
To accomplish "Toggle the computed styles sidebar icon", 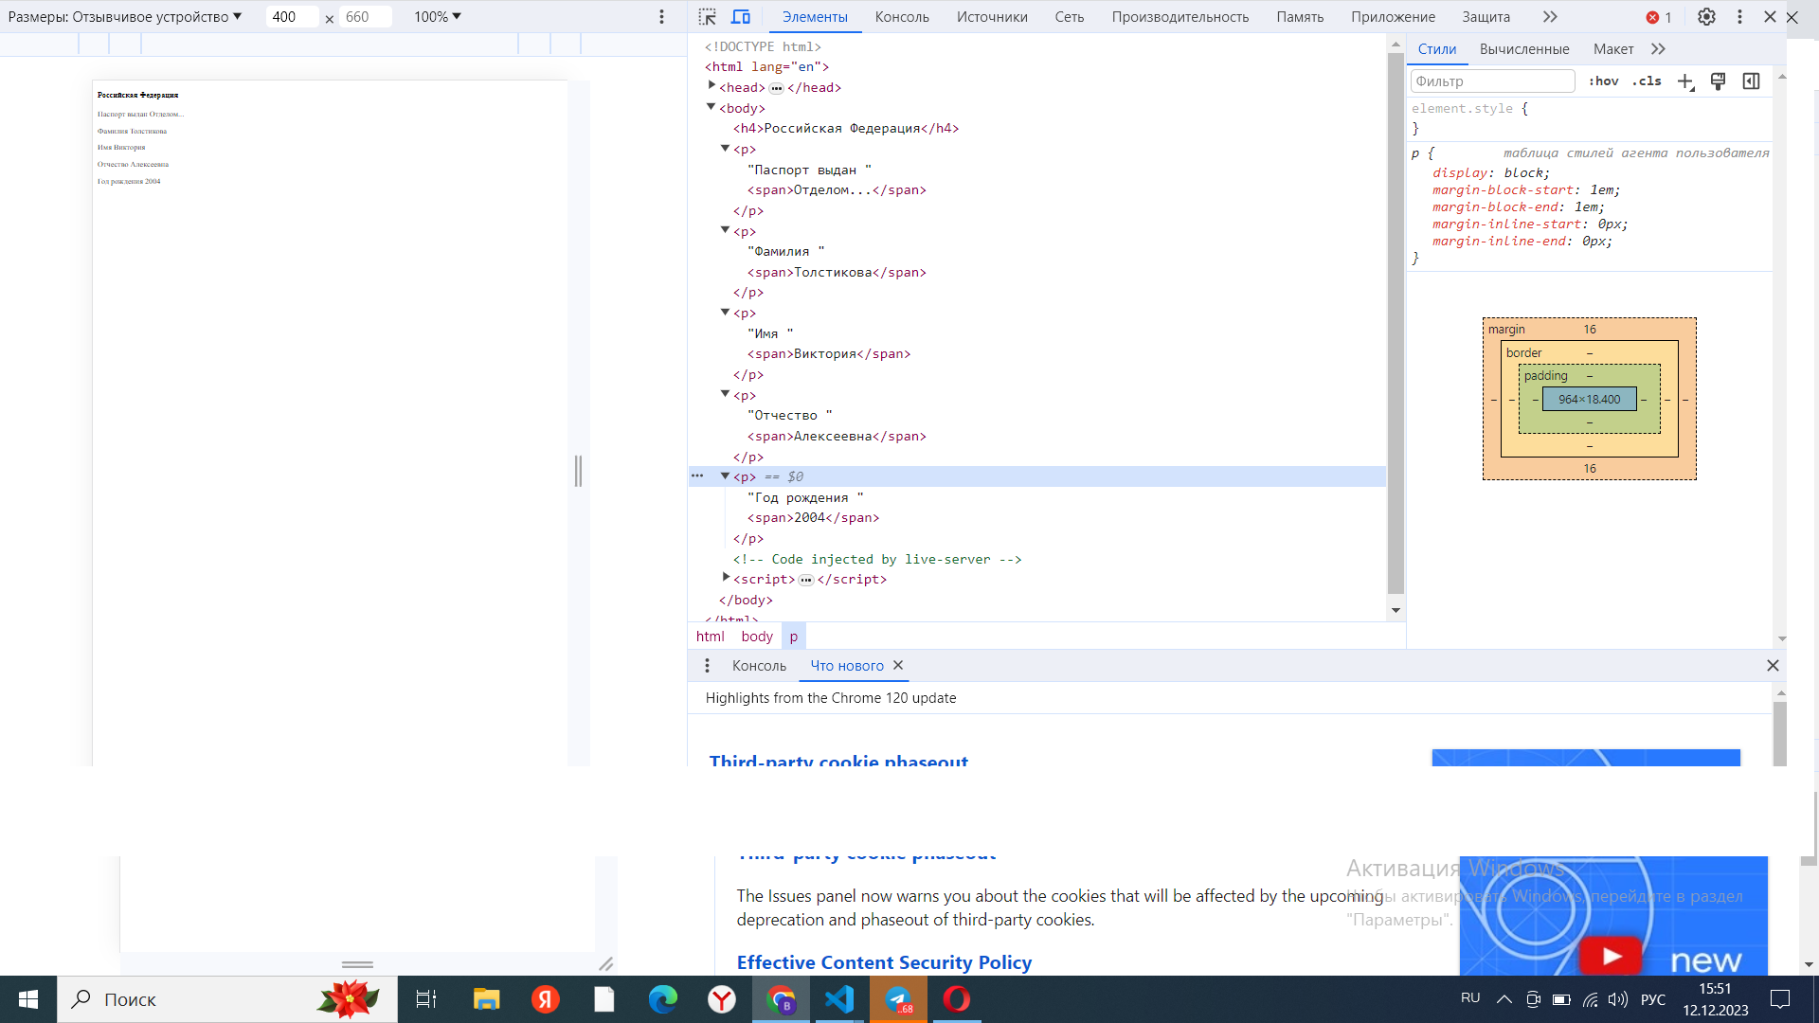I will tap(1751, 81).
